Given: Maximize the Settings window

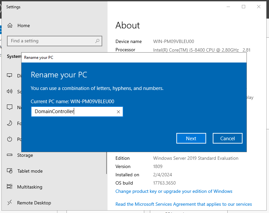Looking at the screenshot, I should click(244, 7).
